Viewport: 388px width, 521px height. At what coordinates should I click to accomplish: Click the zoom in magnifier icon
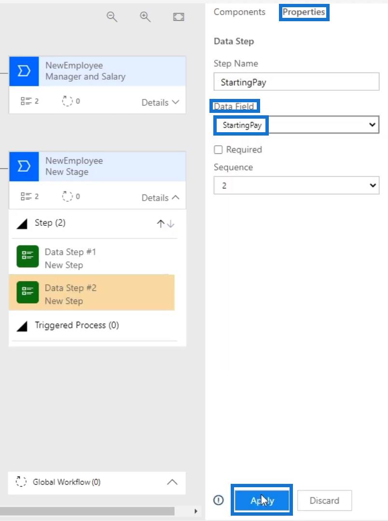pos(145,16)
